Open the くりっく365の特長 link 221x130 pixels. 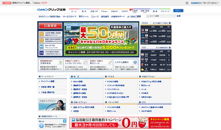coord(114,107)
